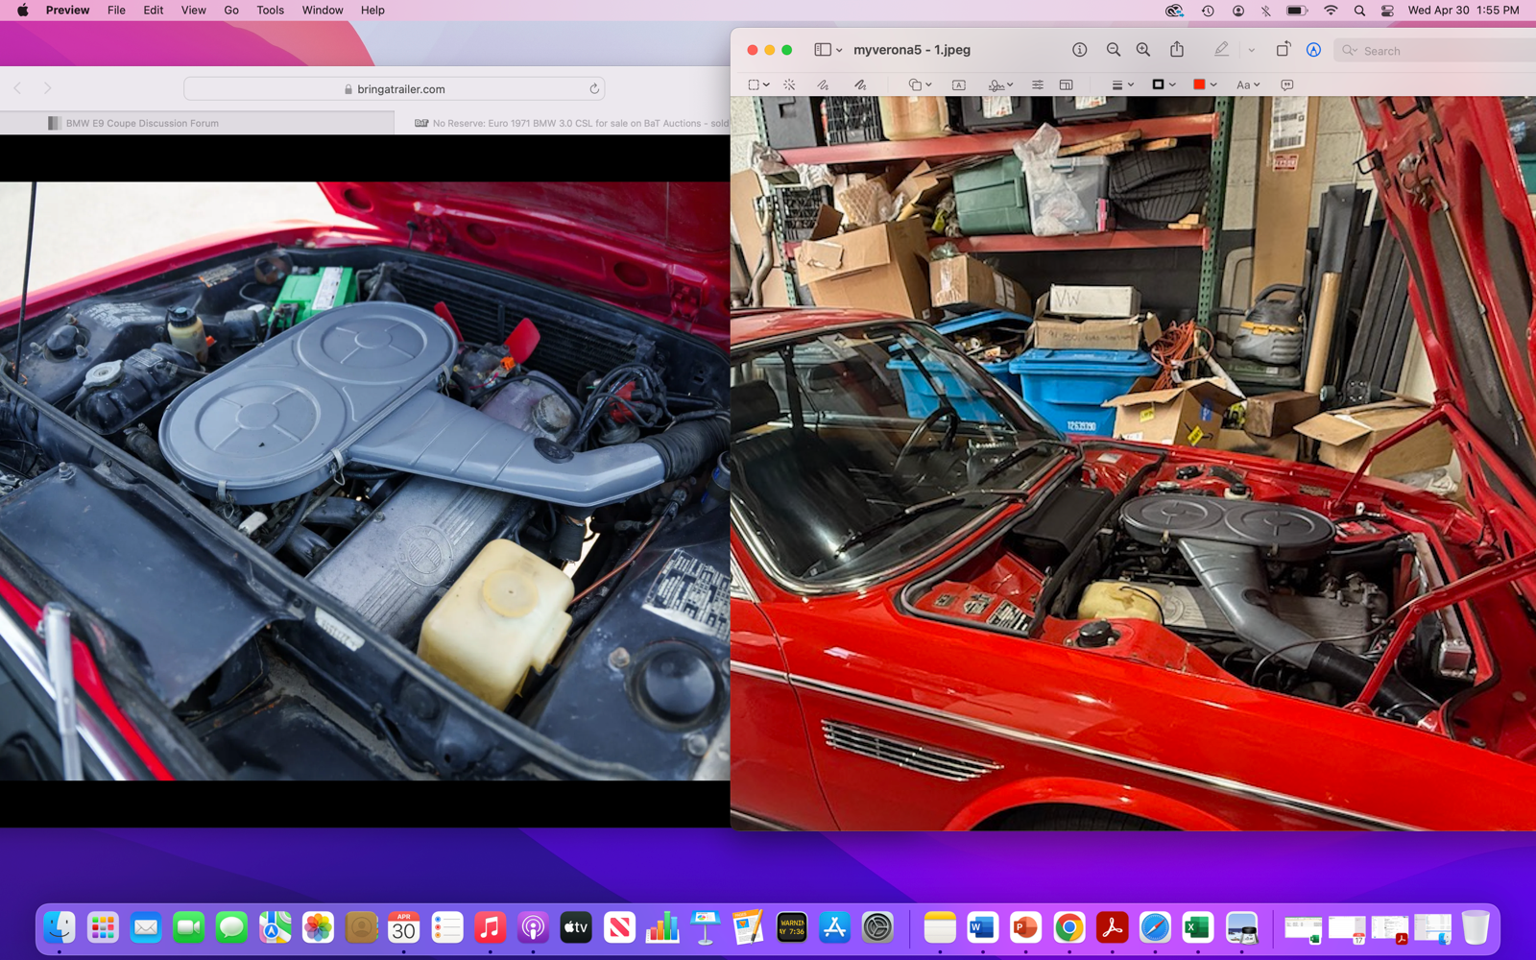Image resolution: width=1536 pixels, height=960 pixels.
Task: Click the Zoom Out magnifier icon
Action: tap(1113, 50)
